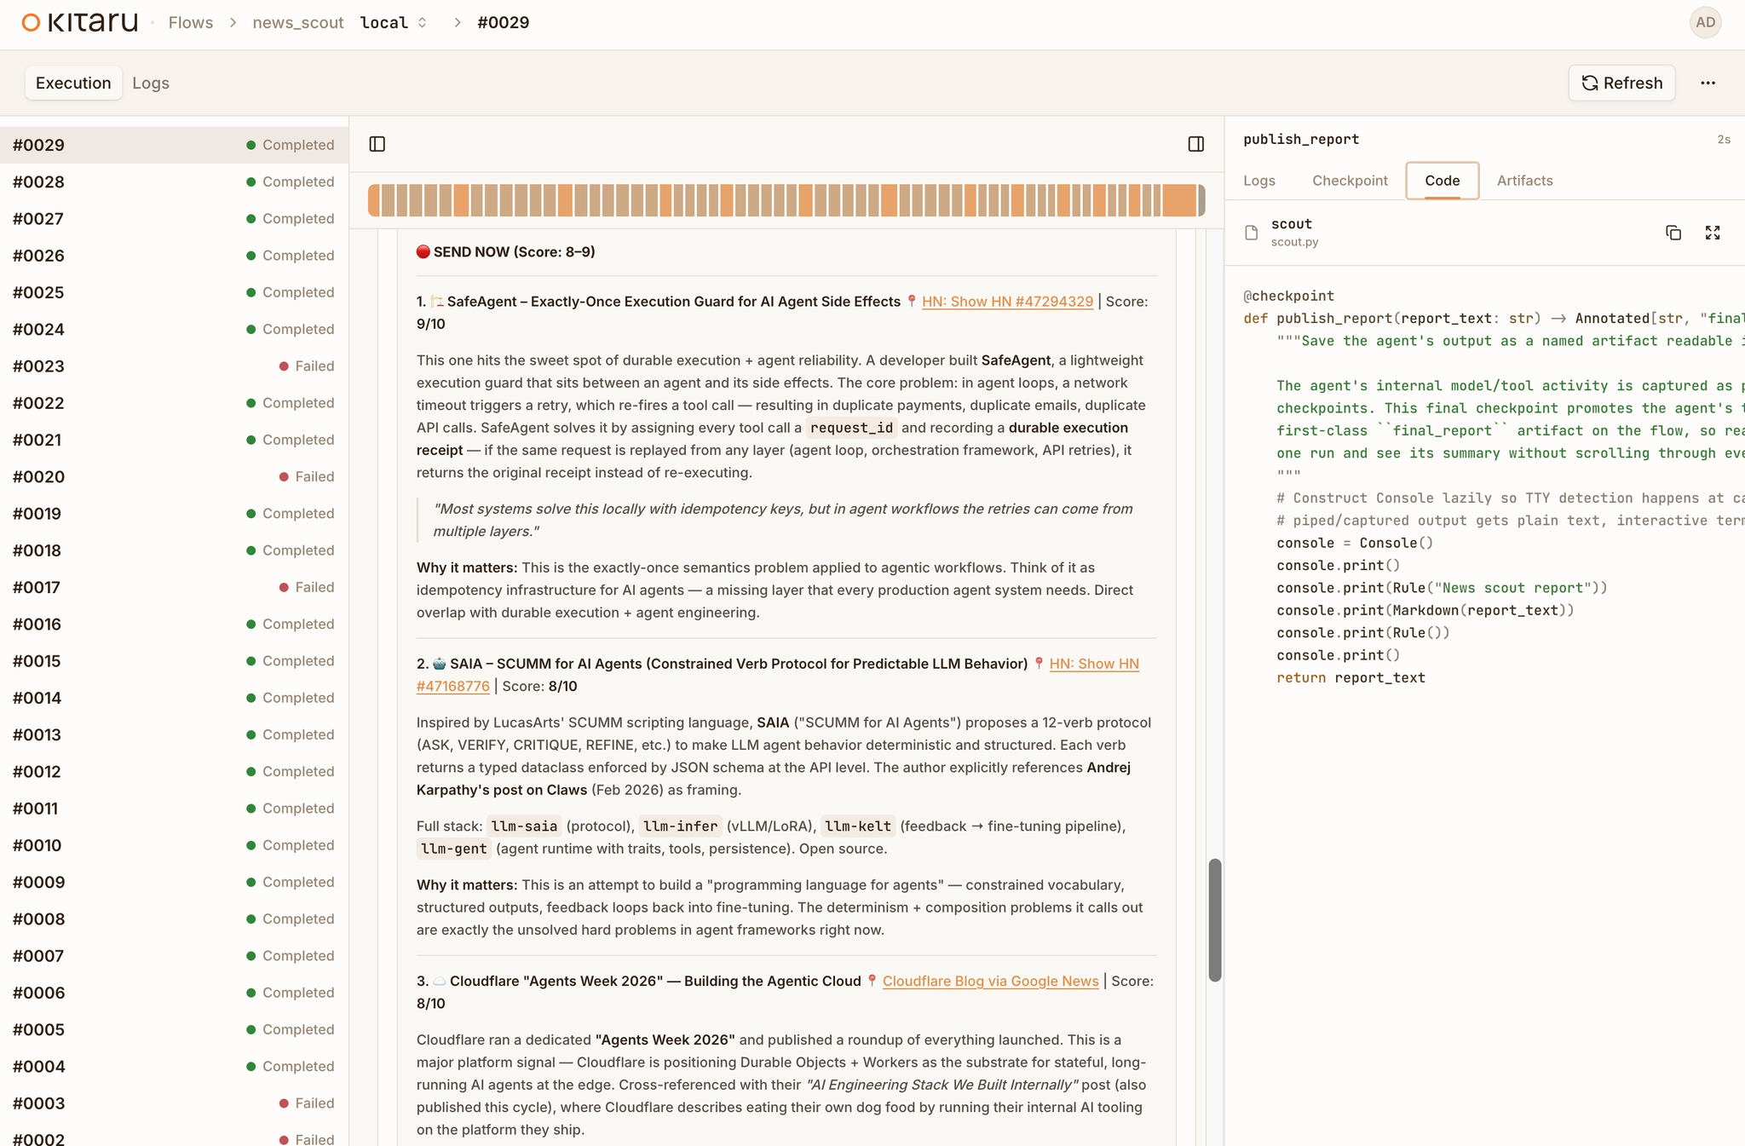
Task: Click the first segment of the execution timeline
Action: tap(374, 201)
